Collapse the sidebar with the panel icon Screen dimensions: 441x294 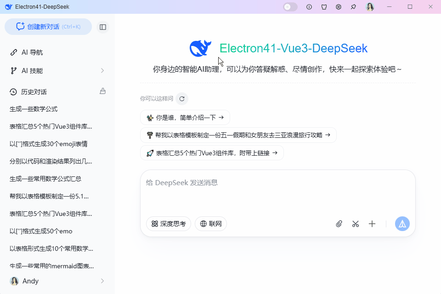[x=102, y=27]
